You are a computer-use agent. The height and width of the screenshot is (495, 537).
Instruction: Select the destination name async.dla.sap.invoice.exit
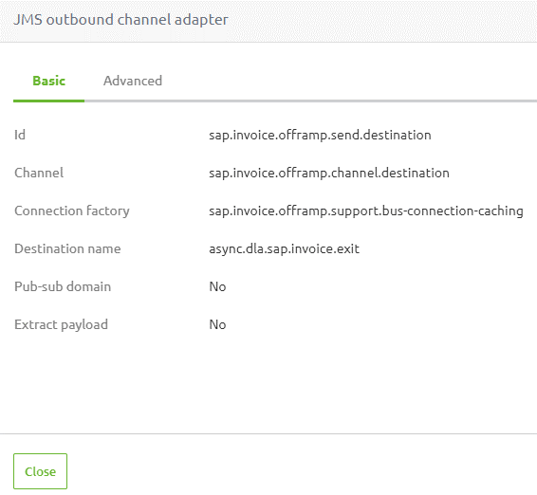pyautogui.click(x=285, y=248)
